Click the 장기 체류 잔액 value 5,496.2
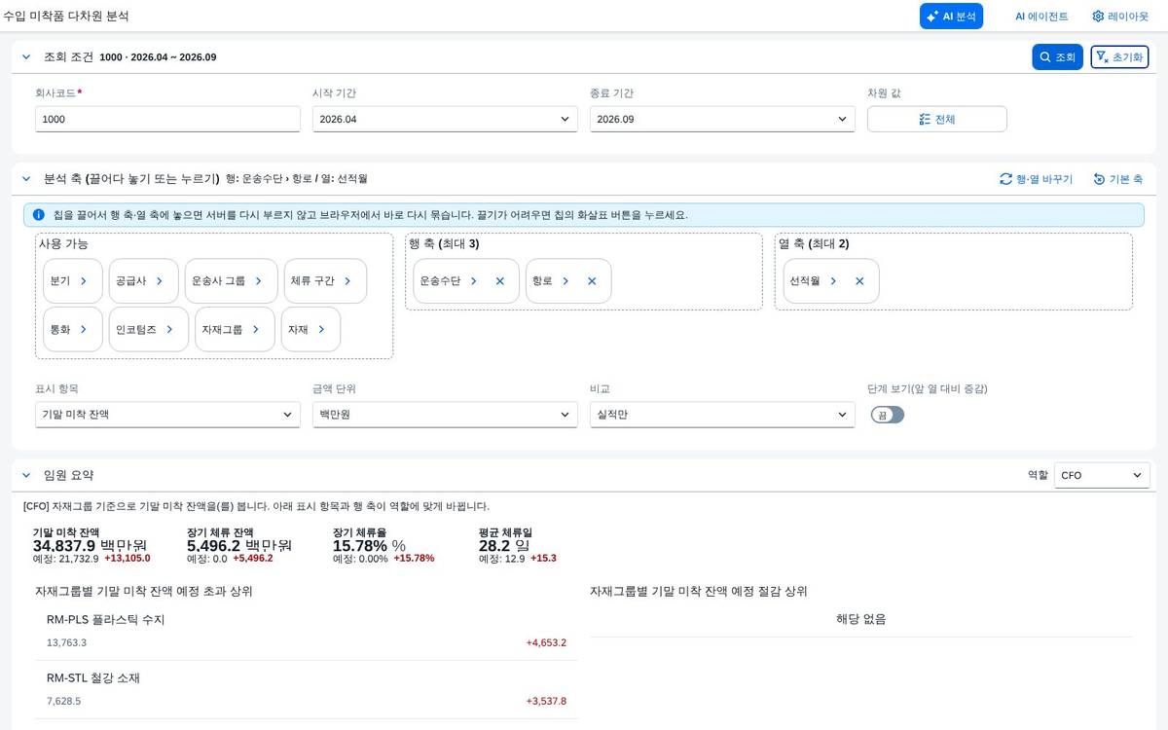1168x730 pixels. [214, 545]
